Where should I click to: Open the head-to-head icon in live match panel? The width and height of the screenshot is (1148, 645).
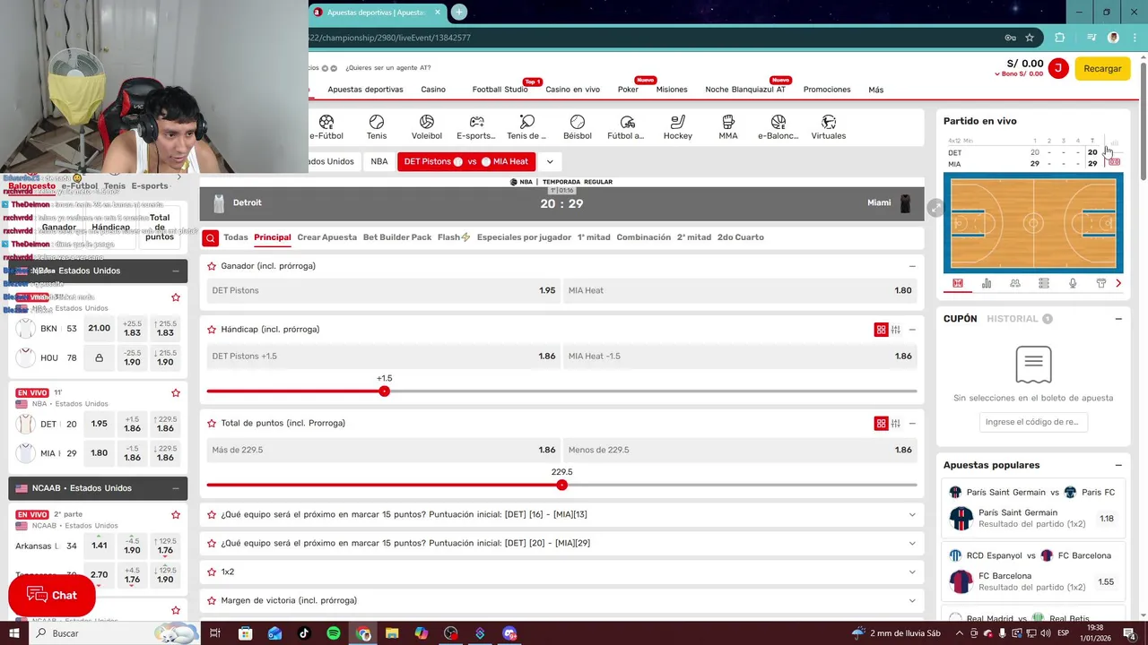click(1015, 283)
